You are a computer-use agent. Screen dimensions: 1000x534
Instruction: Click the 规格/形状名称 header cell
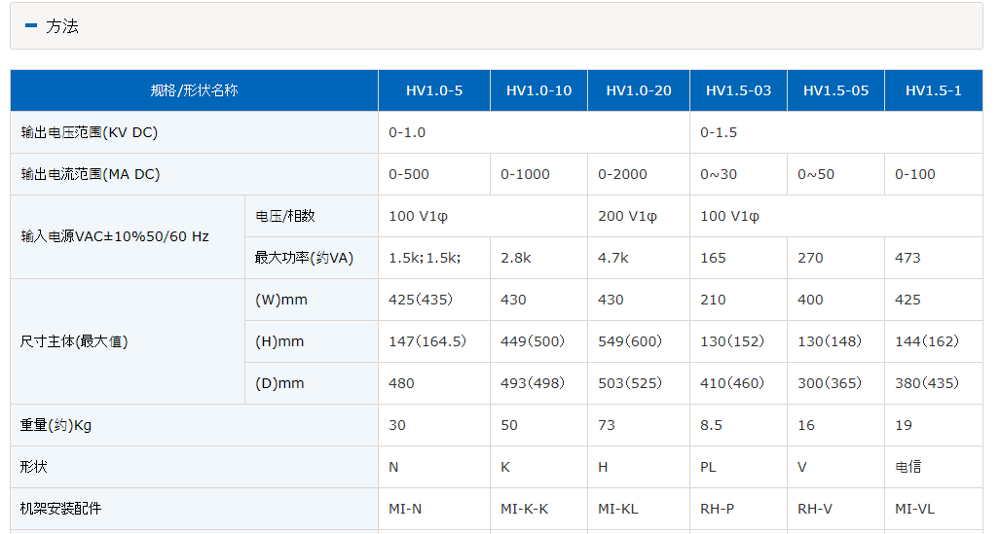(194, 90)
